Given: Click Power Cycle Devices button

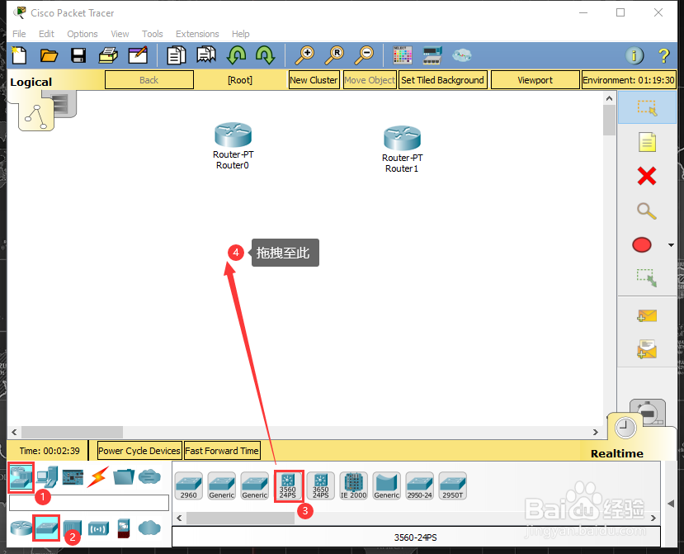Looking at the screenshot, I should 139,451.
